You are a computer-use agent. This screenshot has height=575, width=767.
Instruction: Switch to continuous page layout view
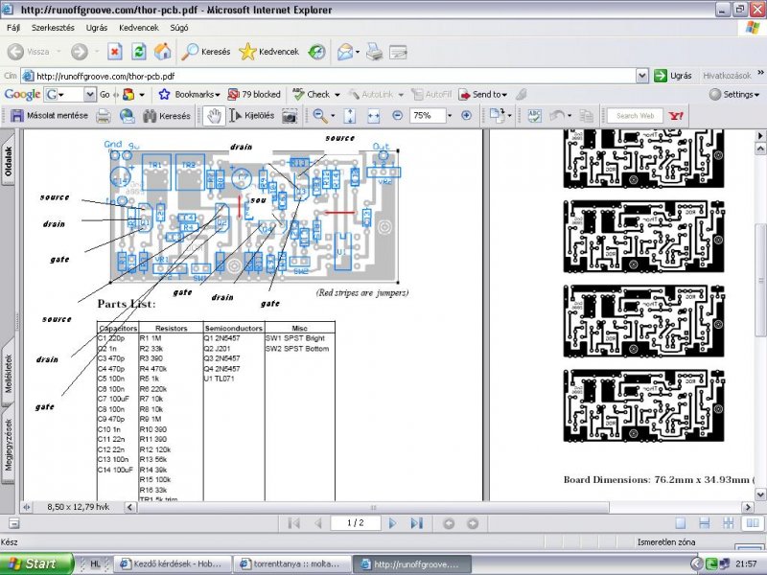click(x=705, y=523)
